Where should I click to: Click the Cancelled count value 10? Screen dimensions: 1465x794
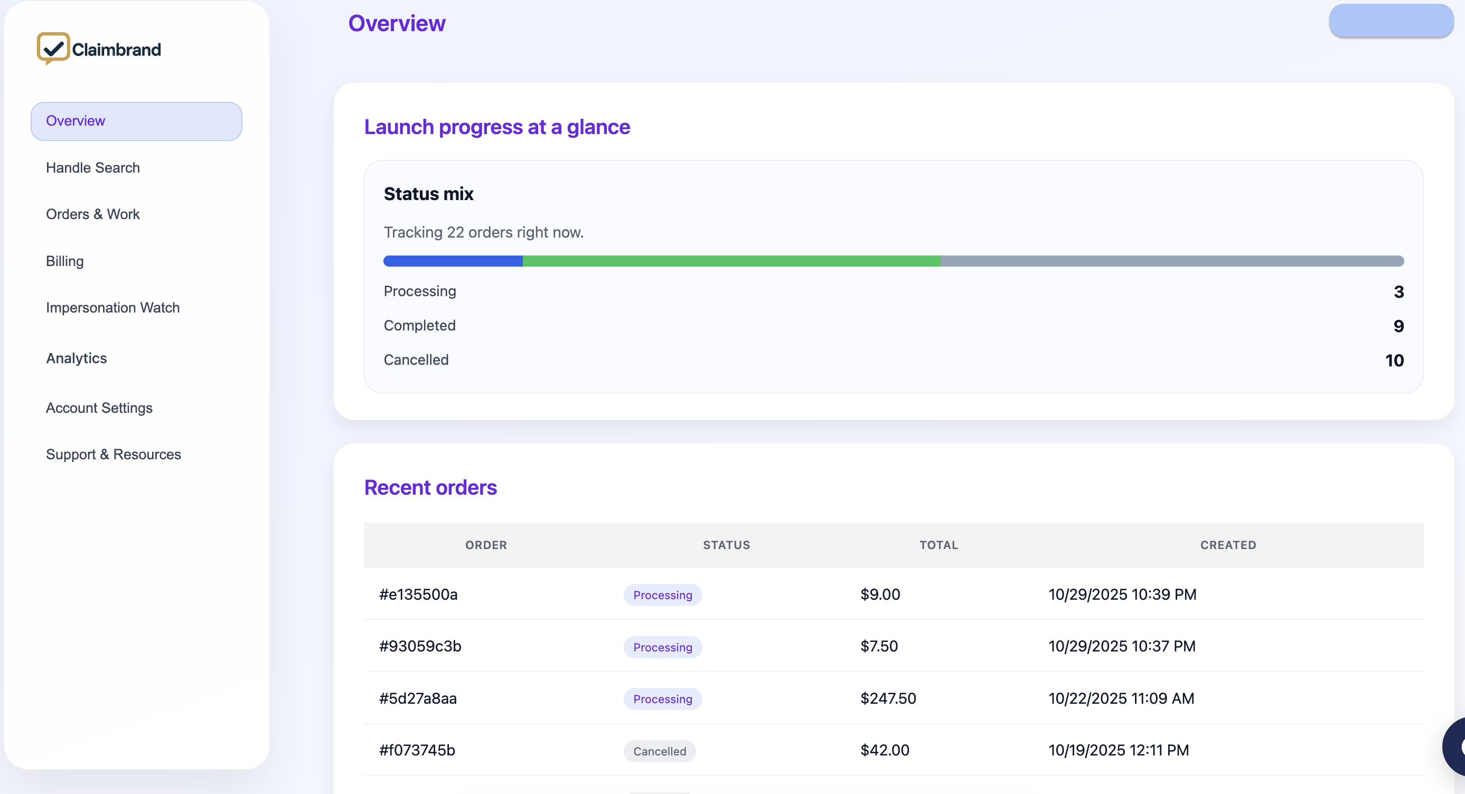pyautogui.click(x=1394, y=361)
